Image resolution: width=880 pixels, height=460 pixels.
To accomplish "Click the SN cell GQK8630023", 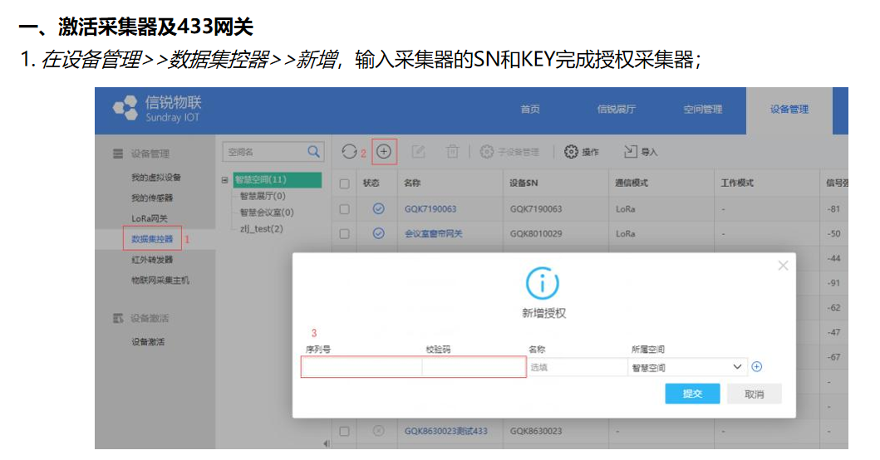I will (x=536, y=431).
